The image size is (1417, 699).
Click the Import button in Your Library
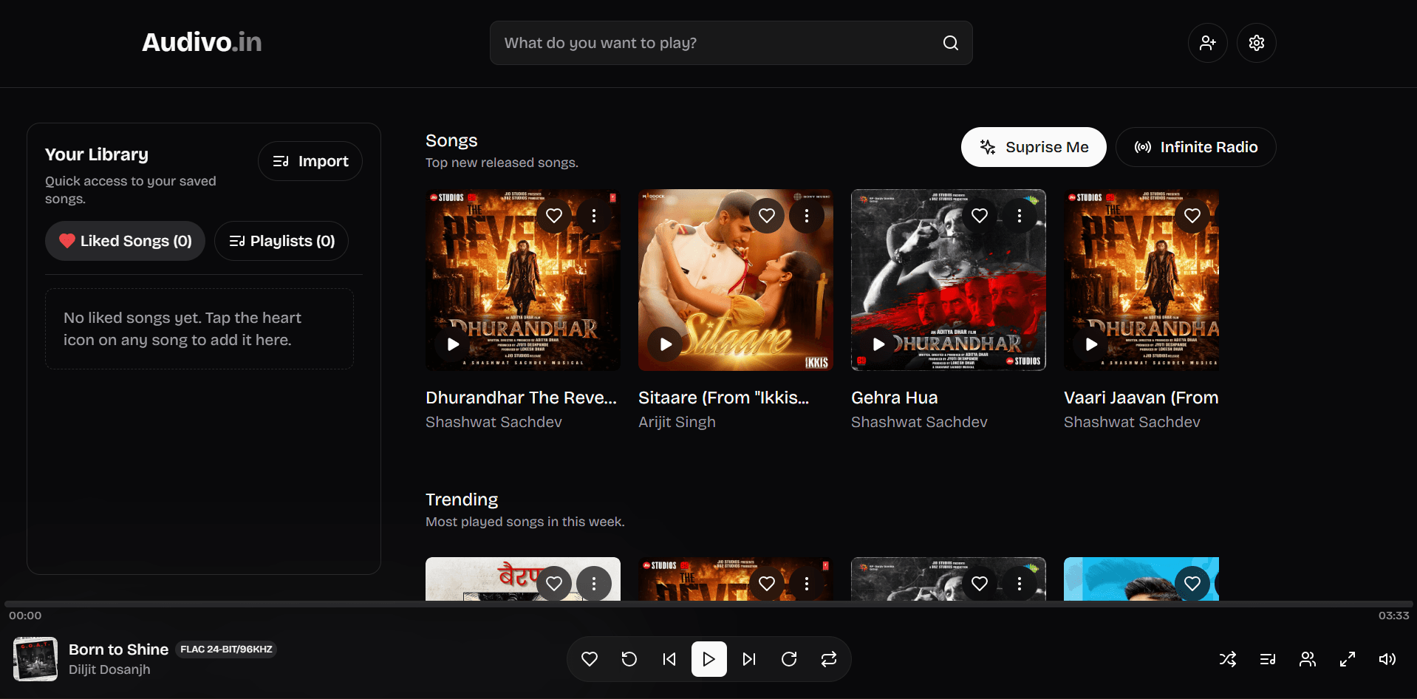[310, 161]
